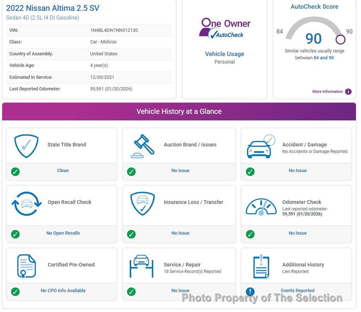Click the green checkmark next to Clean
Viewport: 361px width, 312px height.
tap(15, 172)
